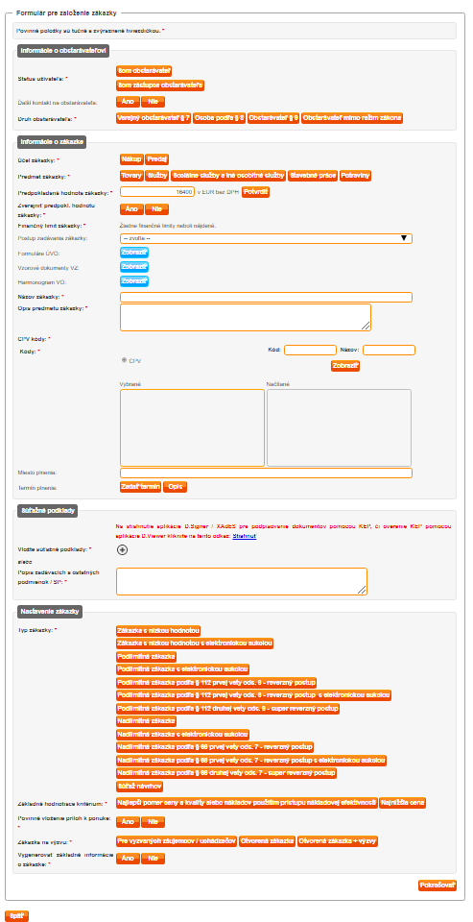The width and height of the screenshot is (473, 922).
Task: Click the plus icon to add tender documents
Action: pos(122,549)
